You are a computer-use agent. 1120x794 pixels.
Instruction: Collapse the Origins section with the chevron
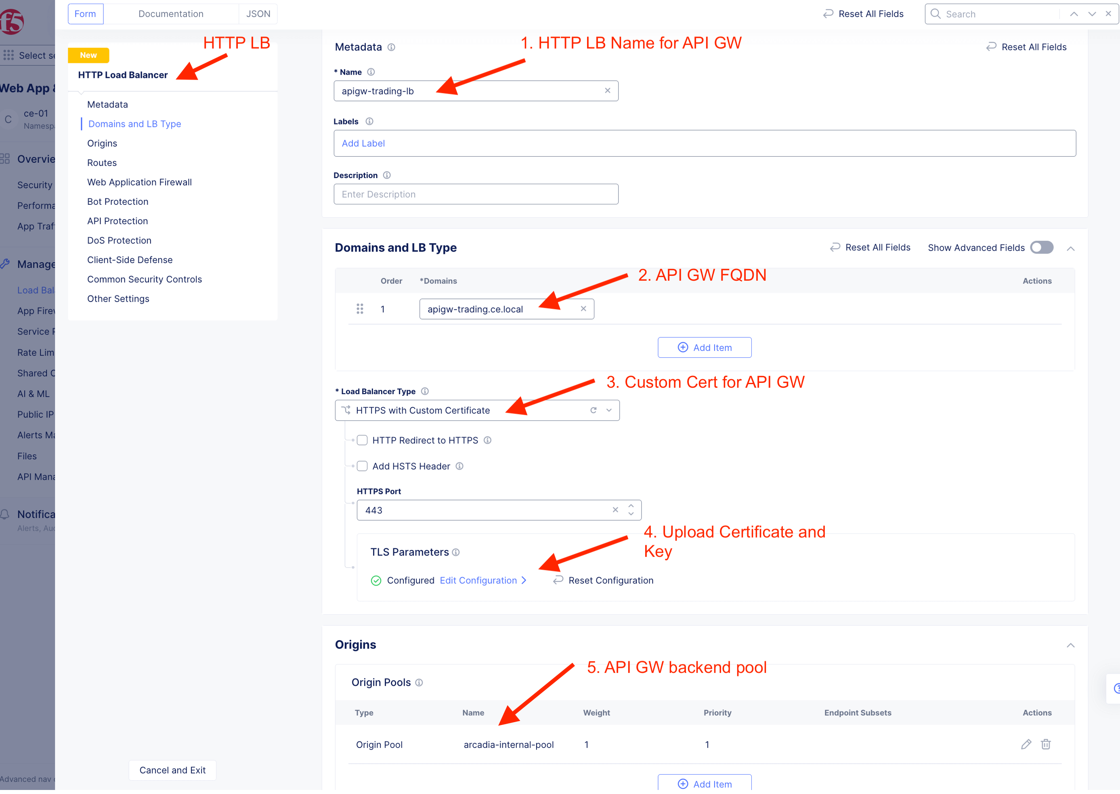pyautogui.click(x=1070, y=645)
